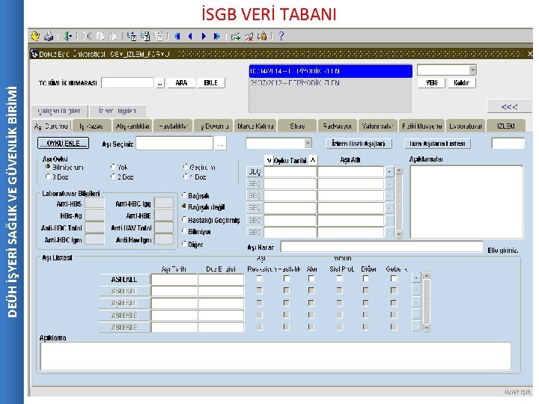539x404 pixels.
Task: Click the Lock Record padlock icon
Action: click(262, 36)
